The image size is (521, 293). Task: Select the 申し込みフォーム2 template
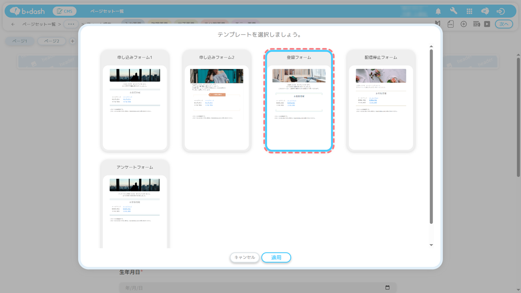pyautogui.click(x=217, y=101)
